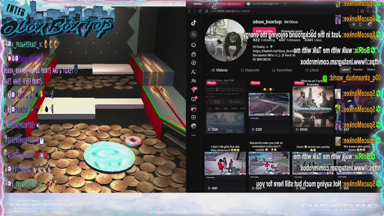Open the pinned video with 238 views
384x216 pixels.
269,106
